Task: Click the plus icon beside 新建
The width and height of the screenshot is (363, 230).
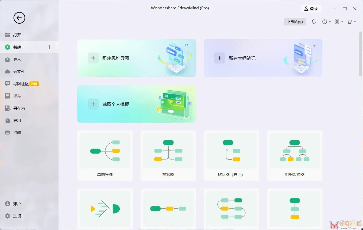Action: [x=49, y=47]
